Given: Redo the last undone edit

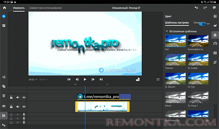Looking at the screenshot, I should click(205, 8).
